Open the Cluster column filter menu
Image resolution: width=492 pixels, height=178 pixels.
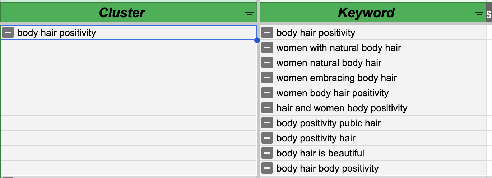[x=249, y=14]
